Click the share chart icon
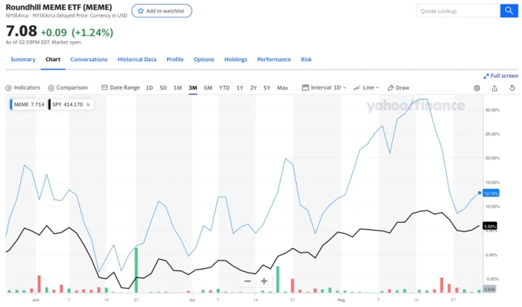 tap(494, 87)
